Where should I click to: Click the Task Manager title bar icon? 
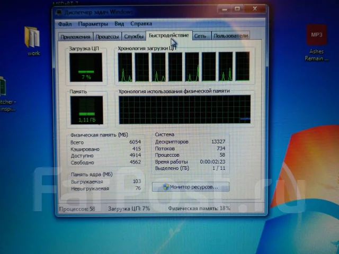(x=59, y=12)
